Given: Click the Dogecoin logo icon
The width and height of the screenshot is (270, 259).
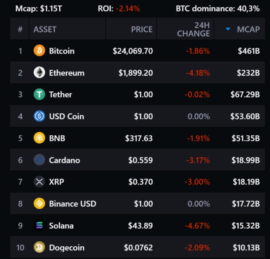Looking at the screenshot, I should coord(39,248).
